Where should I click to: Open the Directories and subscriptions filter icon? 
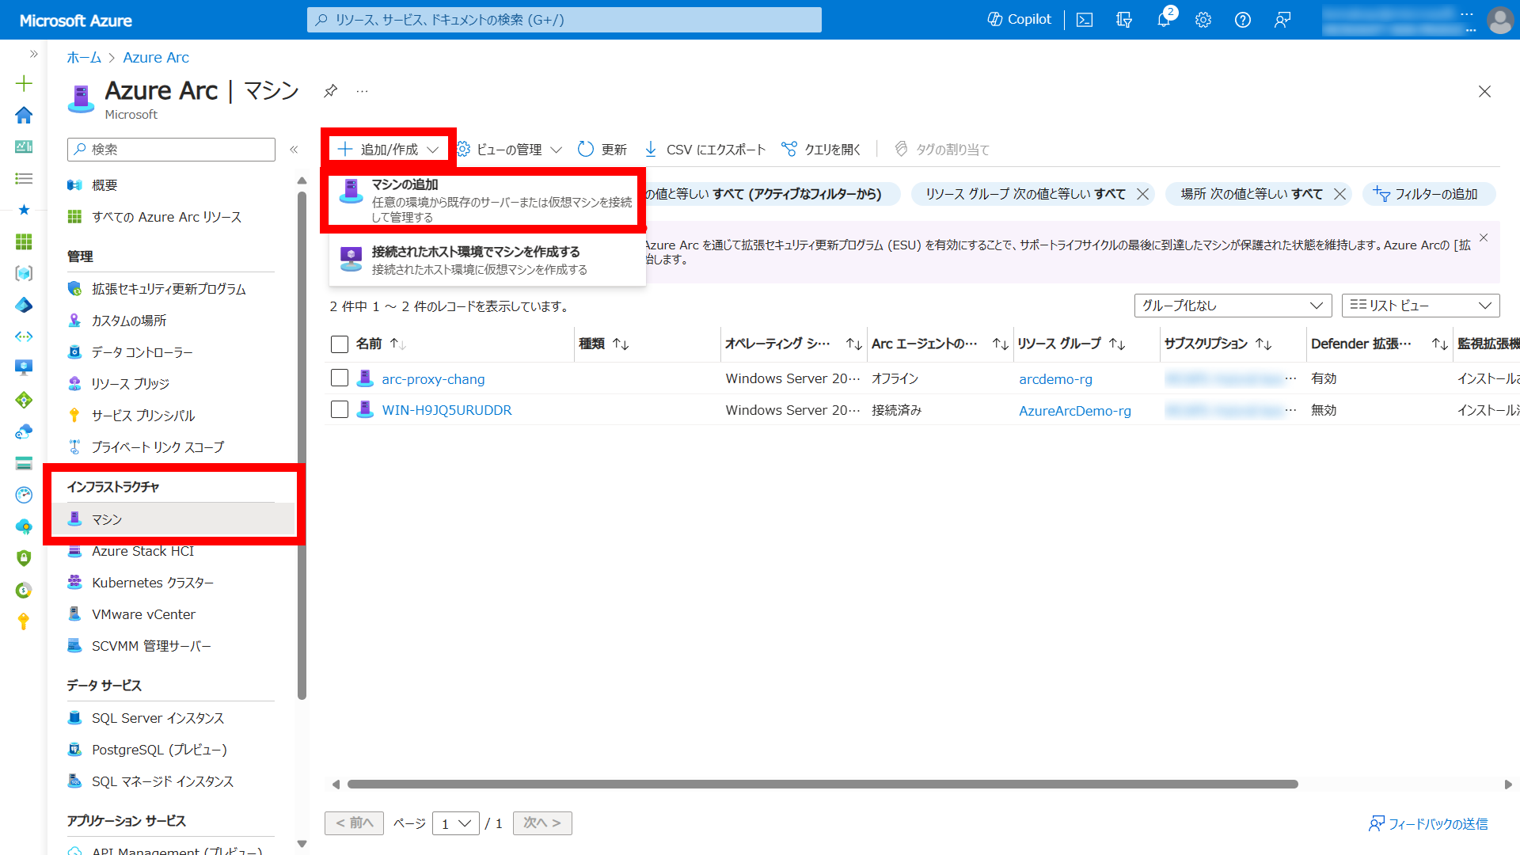tap(1124, 20)
